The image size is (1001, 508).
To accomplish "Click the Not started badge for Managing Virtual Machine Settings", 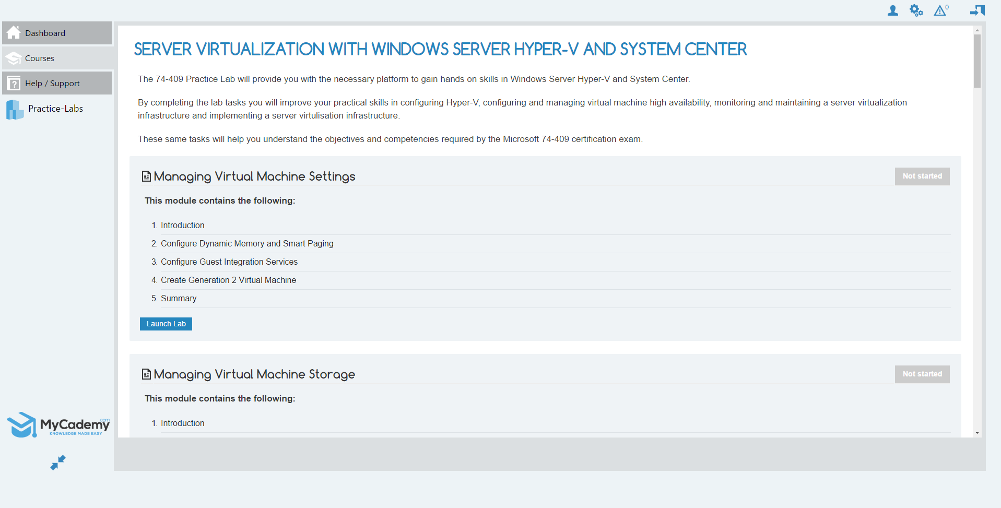I will click(922, 176).
